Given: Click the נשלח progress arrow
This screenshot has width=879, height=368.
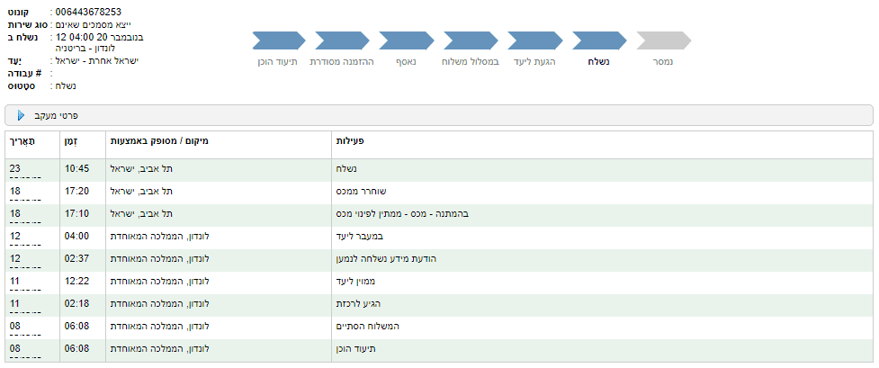Looking at the screenshot, I should click(599, 40).
